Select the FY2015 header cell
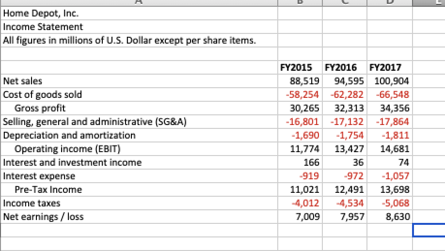Image resolution: width=445 pixels, height=251 pixels. (x=300, y=67)
